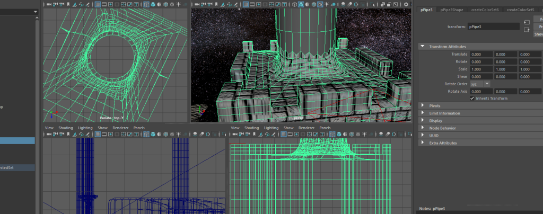Open Renderer menu in bottom-right viewport
This screenshot has height=214, width=543.
306,128
